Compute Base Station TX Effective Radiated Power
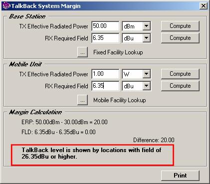 180,26
